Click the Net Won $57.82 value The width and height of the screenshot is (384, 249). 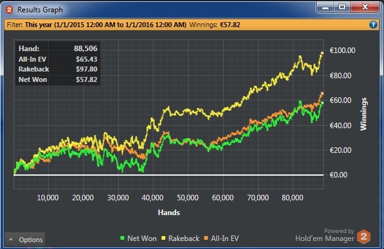86,80
